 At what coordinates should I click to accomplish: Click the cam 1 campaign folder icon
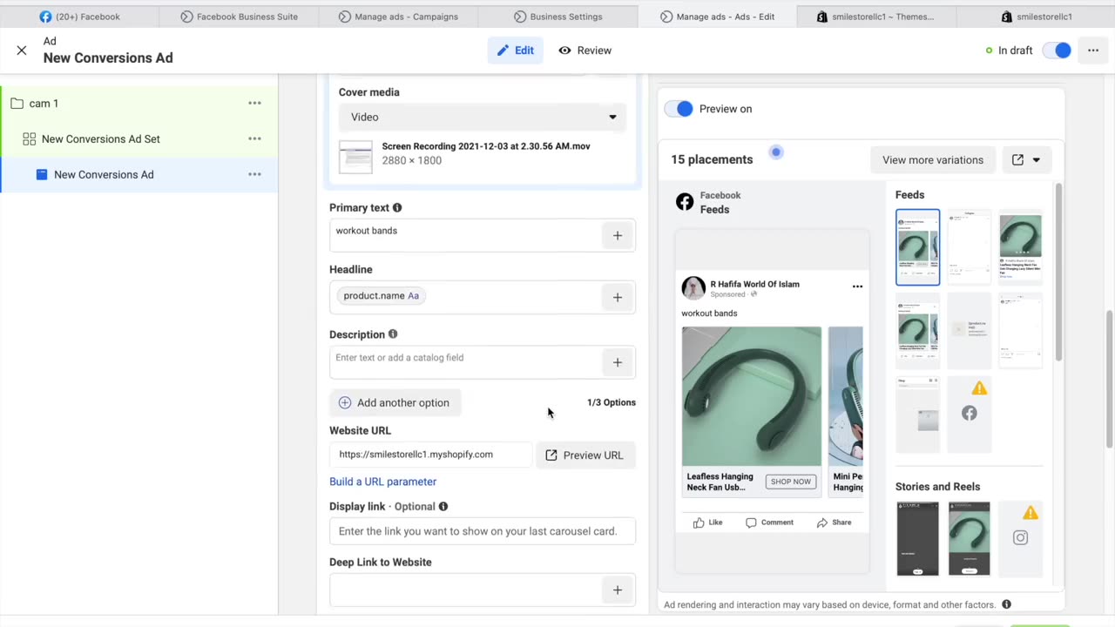[x=17, y=104]
